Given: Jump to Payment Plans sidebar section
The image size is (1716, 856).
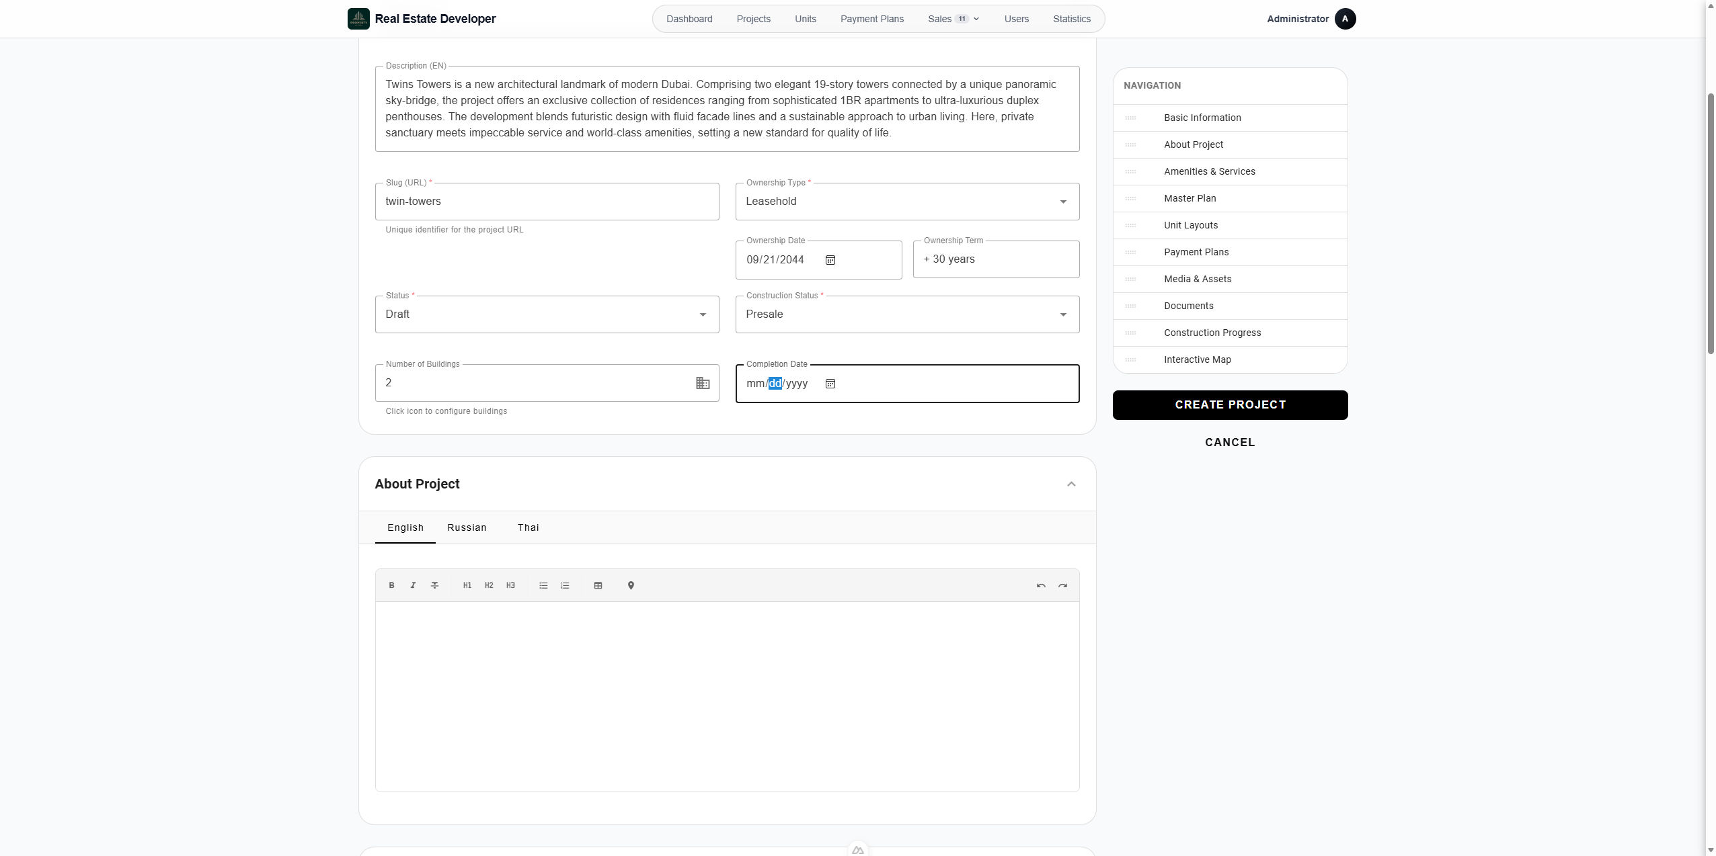Looking at the screenshot, I should click(x=1230, y=253).
